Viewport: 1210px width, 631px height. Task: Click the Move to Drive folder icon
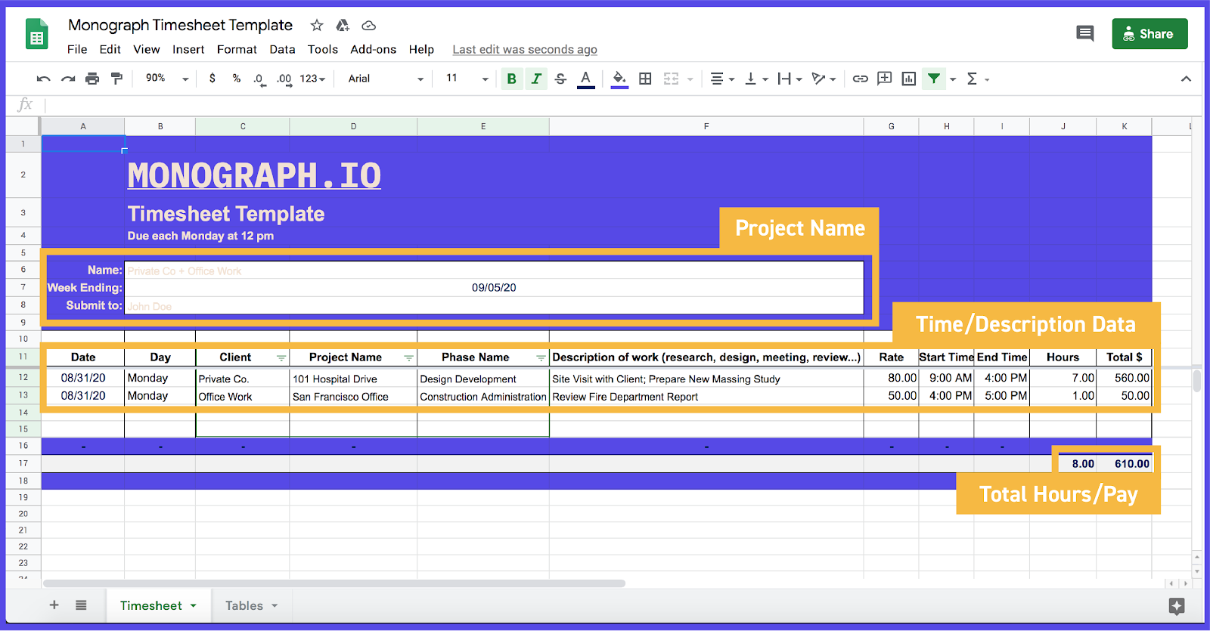tap(343, 26)
